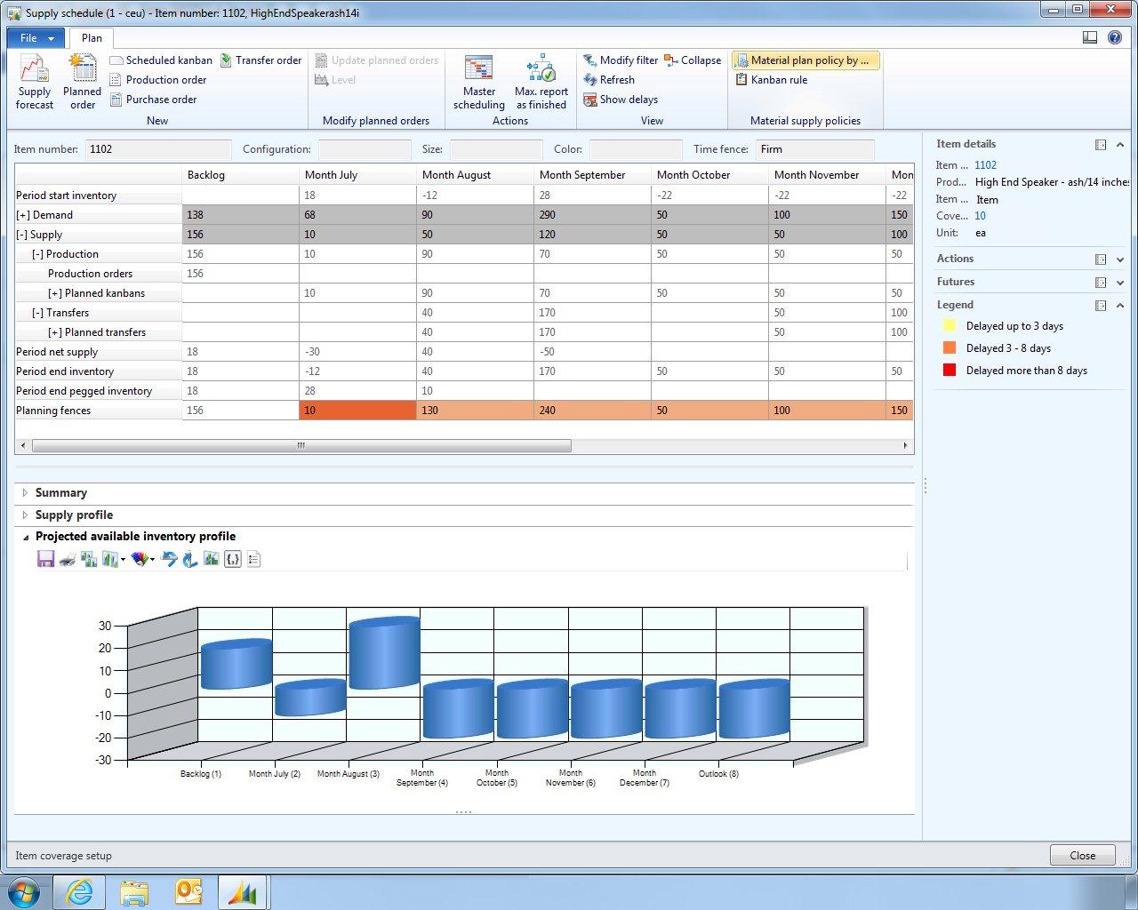The image size is (1138, 910).
Task: Expand the Demand row
Action: pyautogui.click(x=23, y=215)
